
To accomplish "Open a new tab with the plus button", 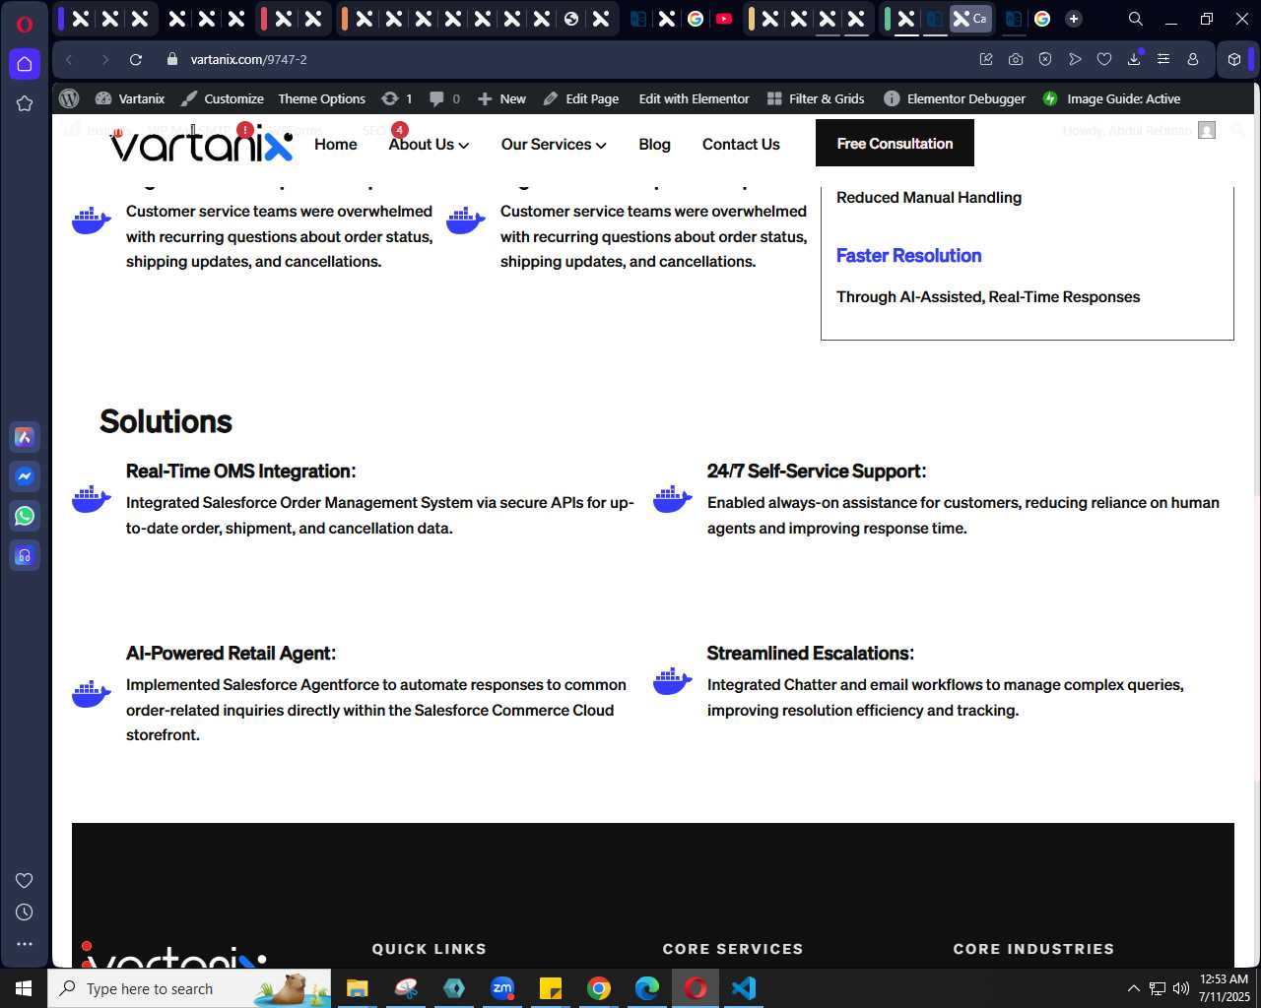I will tap(1074, 19).
